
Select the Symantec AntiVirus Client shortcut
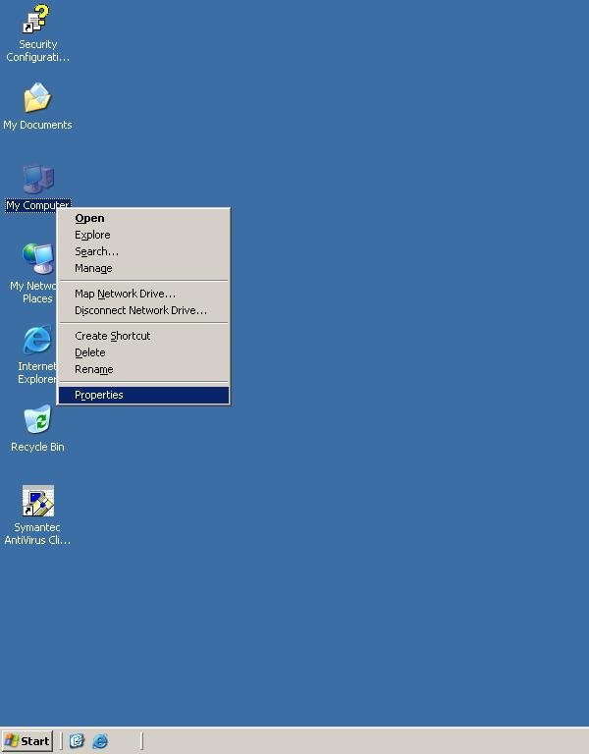[x=38, y=501]
